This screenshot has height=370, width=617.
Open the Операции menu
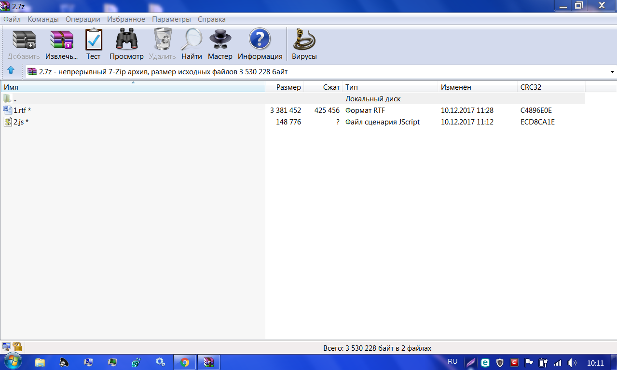coord(83,19)
